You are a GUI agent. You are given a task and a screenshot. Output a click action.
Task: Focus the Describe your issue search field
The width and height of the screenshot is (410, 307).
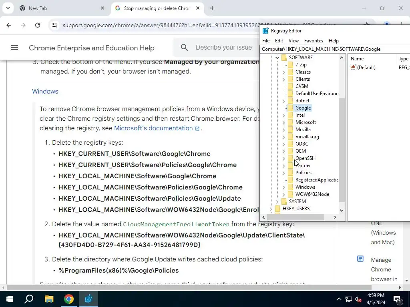(224, 47)
